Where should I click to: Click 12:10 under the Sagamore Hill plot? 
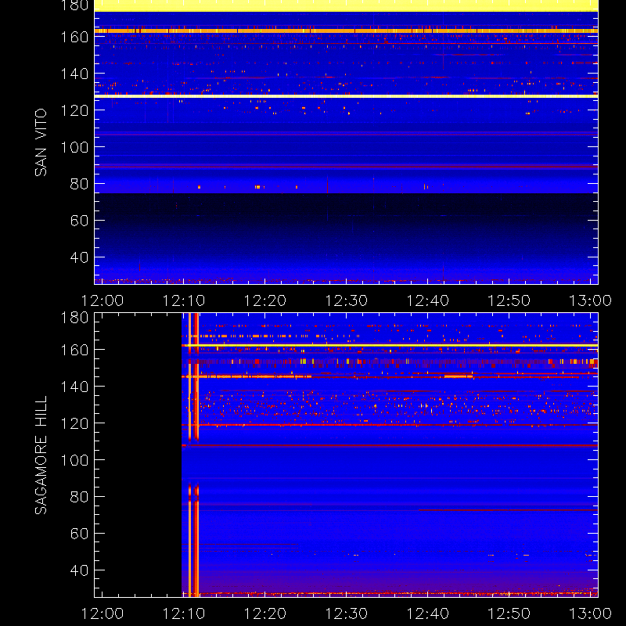(184, 613)
